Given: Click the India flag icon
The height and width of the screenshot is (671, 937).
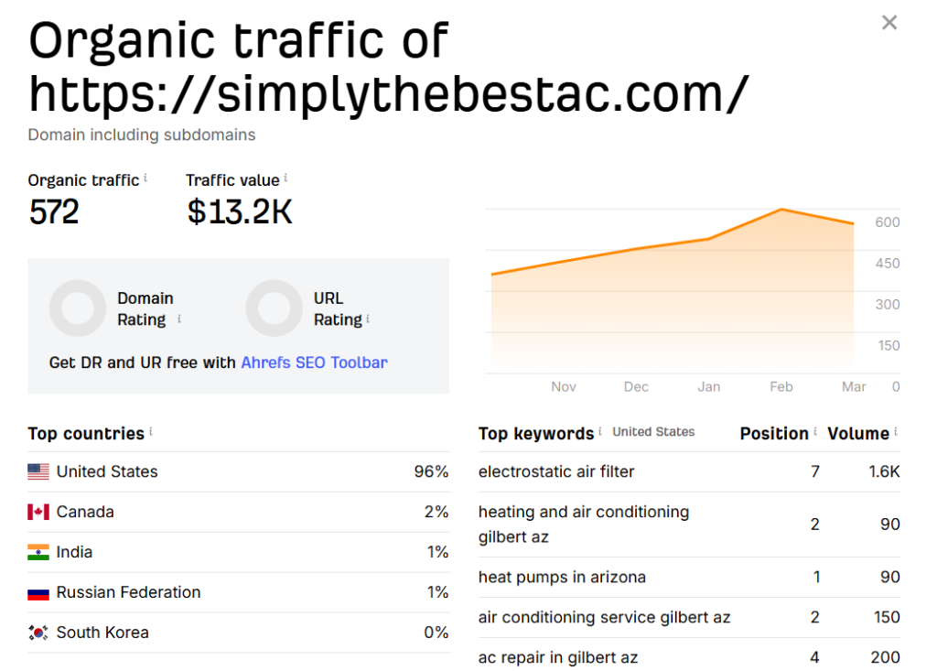Looking at the screenshot, I should coord(38,553).
